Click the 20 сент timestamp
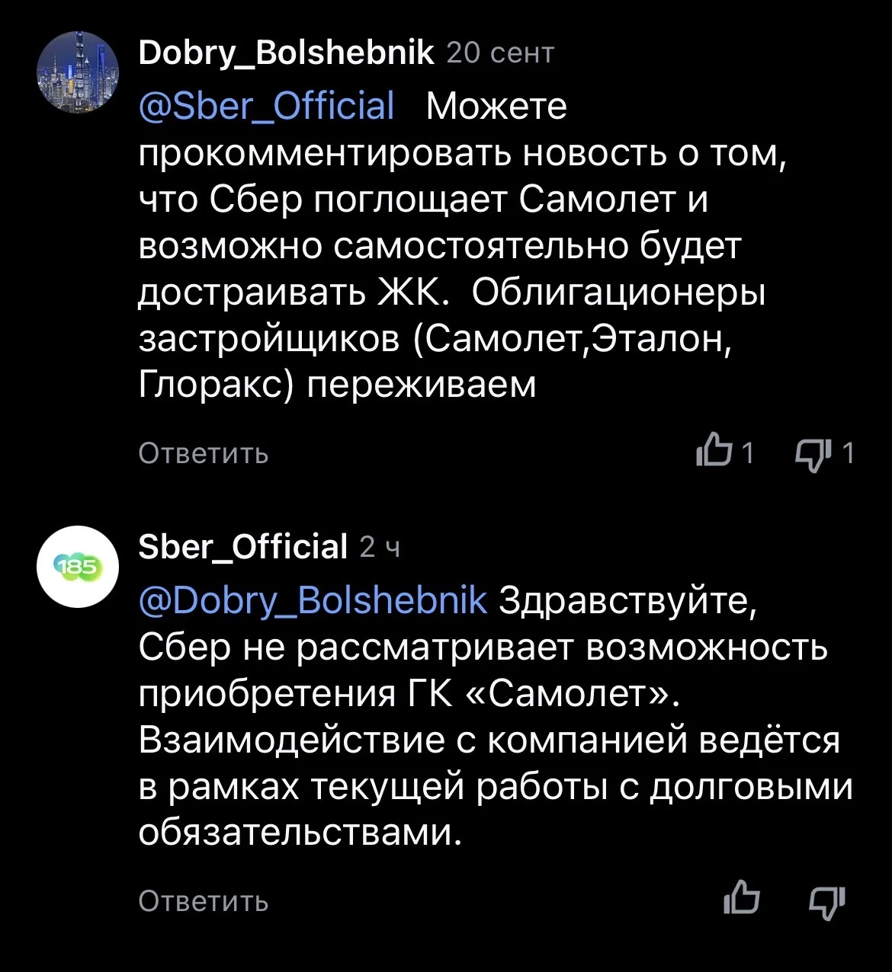The image size is (892, 972). click(x=500, y=53)
